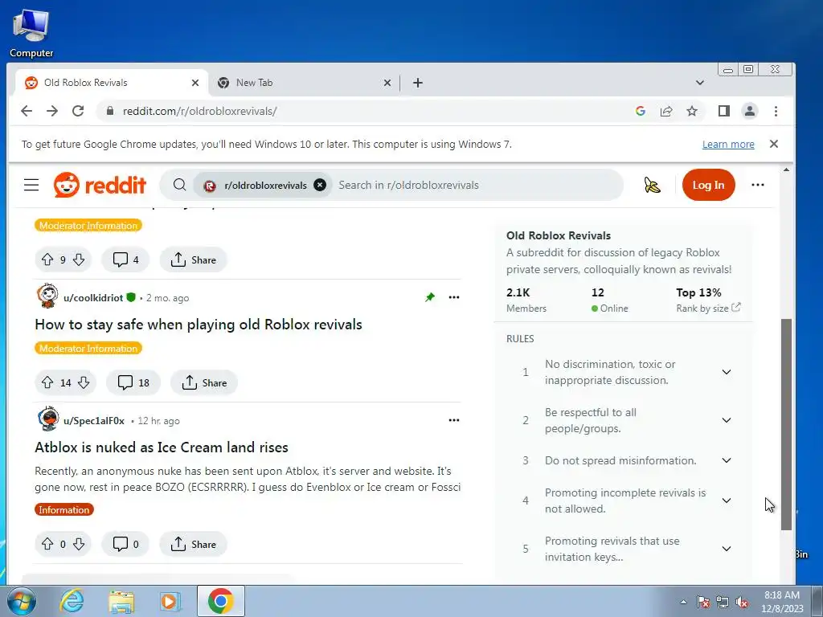Click Moderator Information flair under stay safe post
823x617 pixels.
88,349
